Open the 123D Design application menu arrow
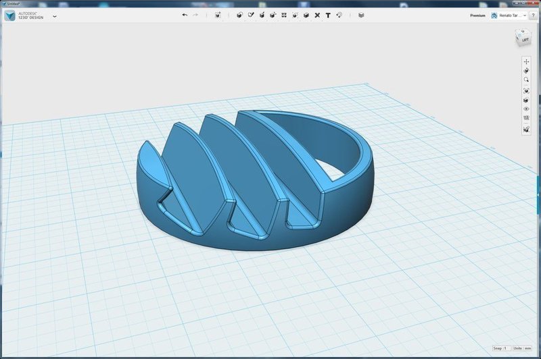541x359 pixels. point(55,16)
